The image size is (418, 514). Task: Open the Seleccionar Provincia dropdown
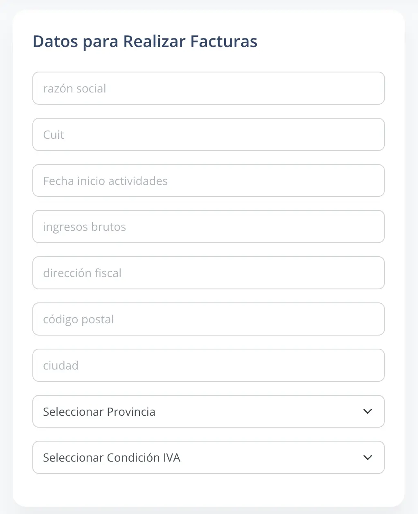click(x=209, y=411)
